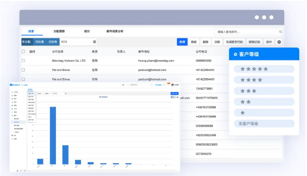Click the Brenntag Vietnam Co. LTD company name
The width and height of the screenshot is (307, 176).
coord(69,61)
